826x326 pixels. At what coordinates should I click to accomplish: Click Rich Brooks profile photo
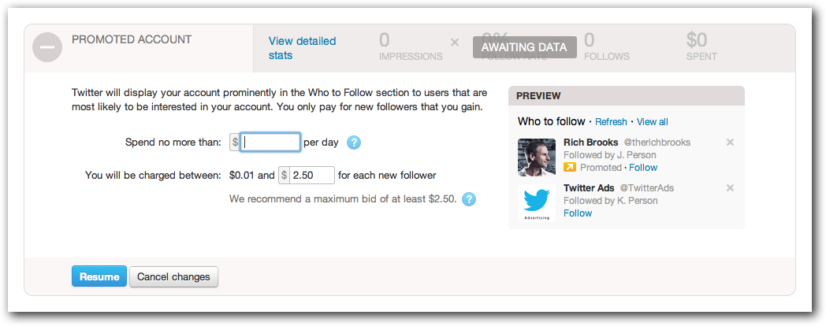pos(537,157)
